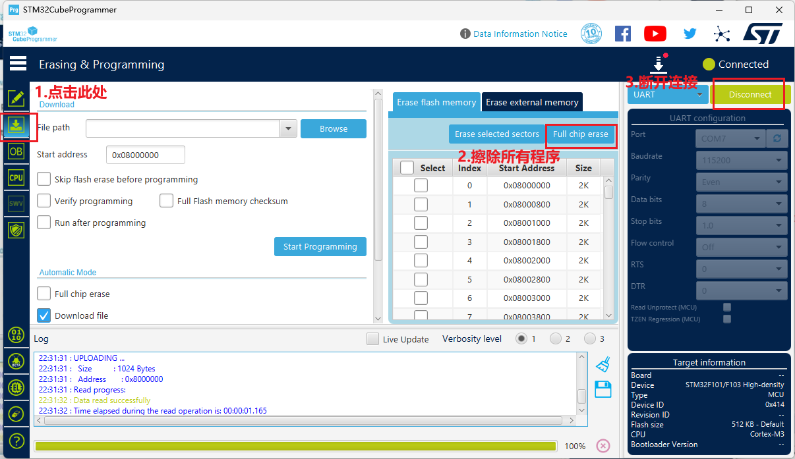The width and height of the screenshot is (795, 459).
Task: Select verbosity level 3 radio button
Action: tap(590, 338)
